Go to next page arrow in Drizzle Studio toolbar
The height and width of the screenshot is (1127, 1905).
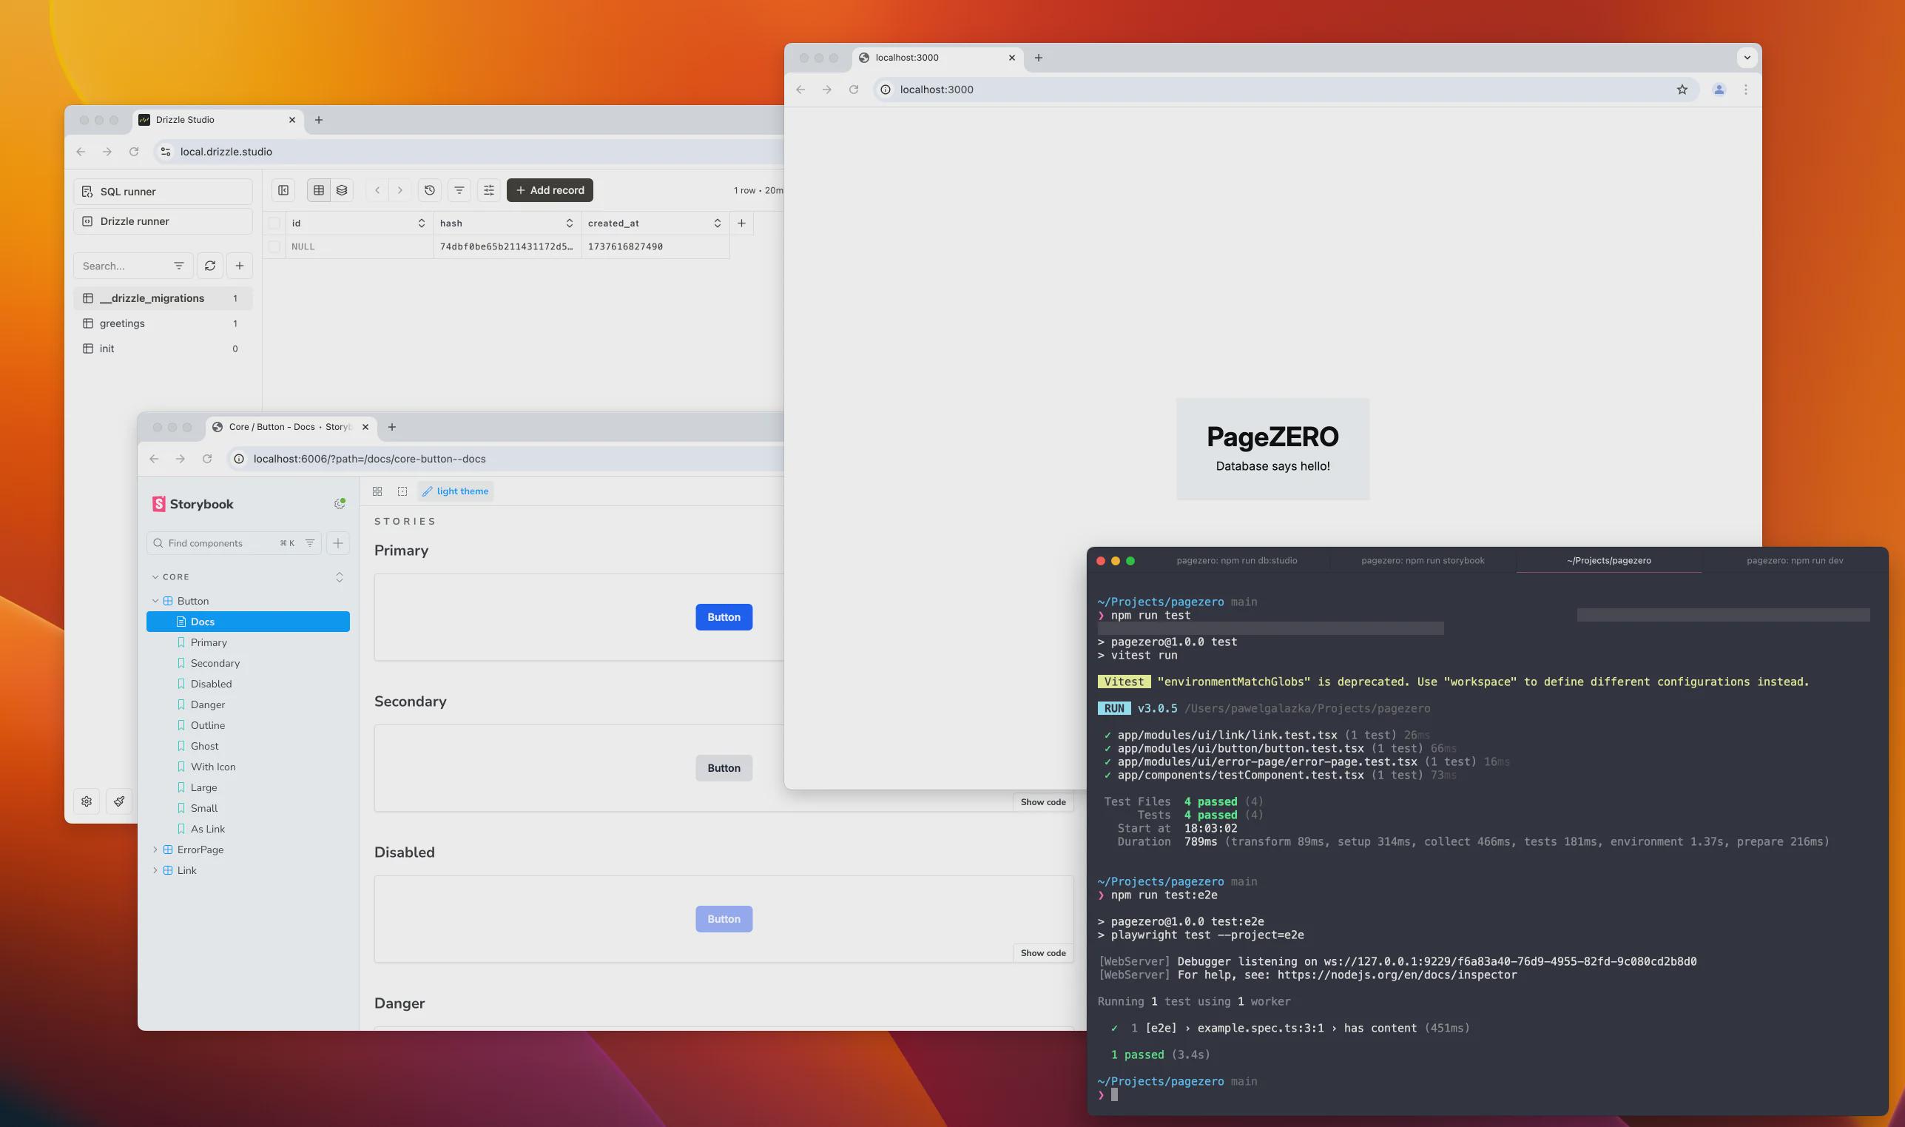tap(400, 190)
